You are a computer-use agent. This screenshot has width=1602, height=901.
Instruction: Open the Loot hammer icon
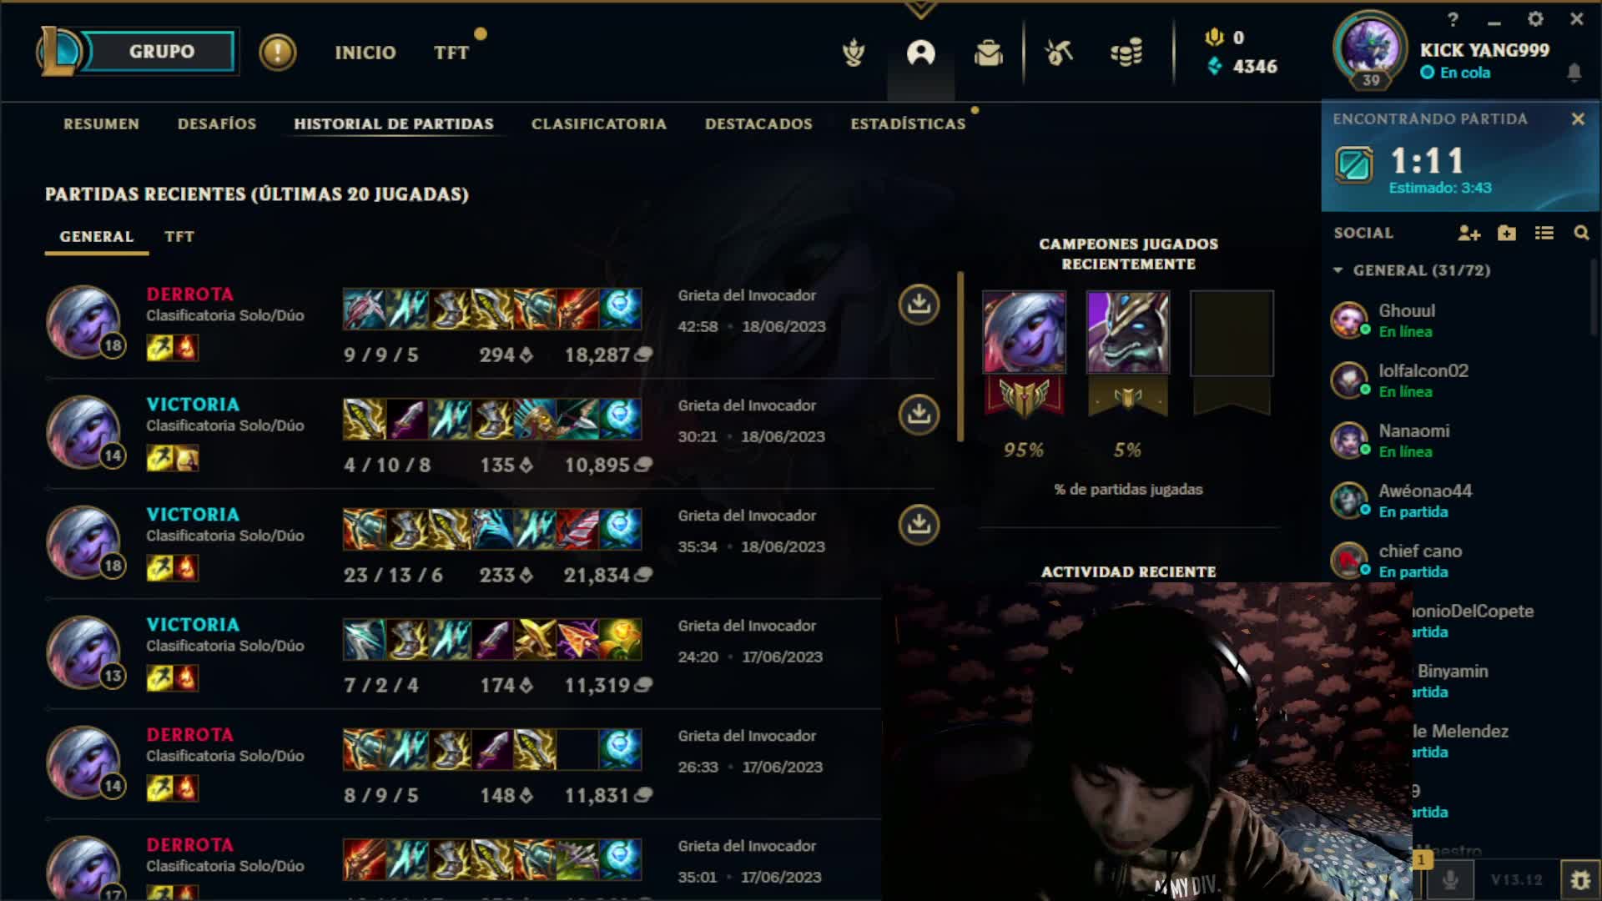1059,53
